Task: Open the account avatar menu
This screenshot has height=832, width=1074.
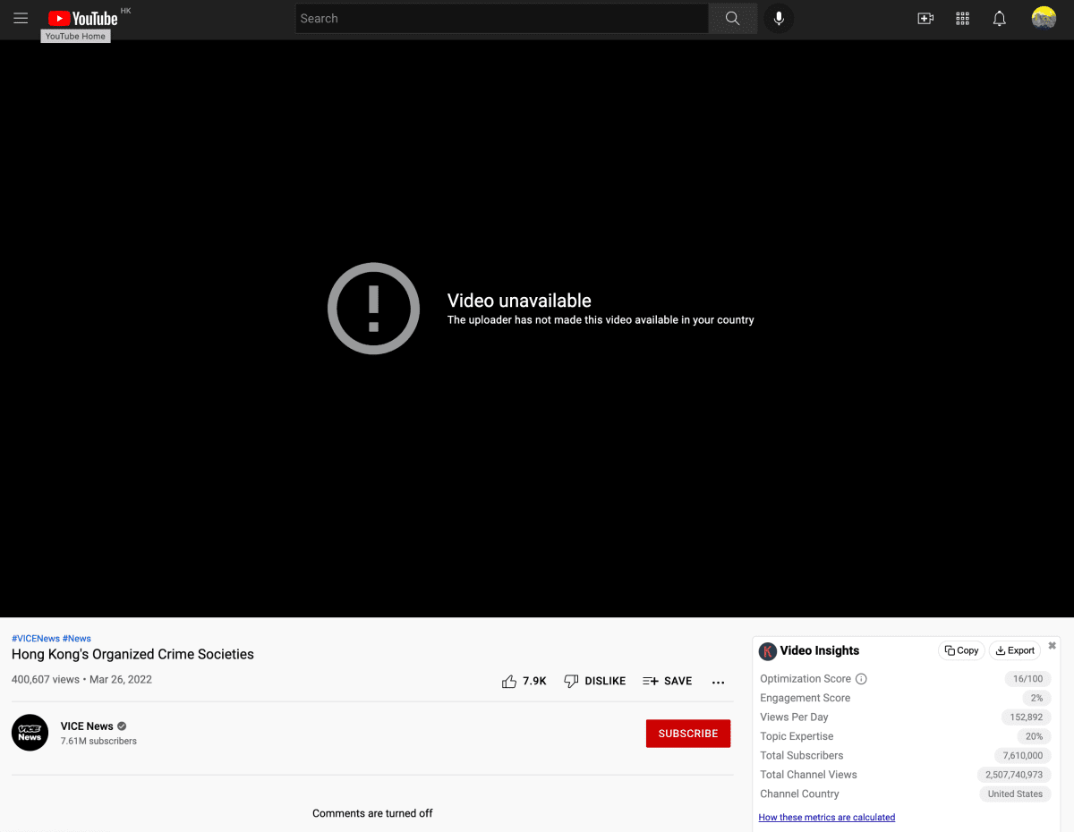Action: click(x=1044, y=18)
